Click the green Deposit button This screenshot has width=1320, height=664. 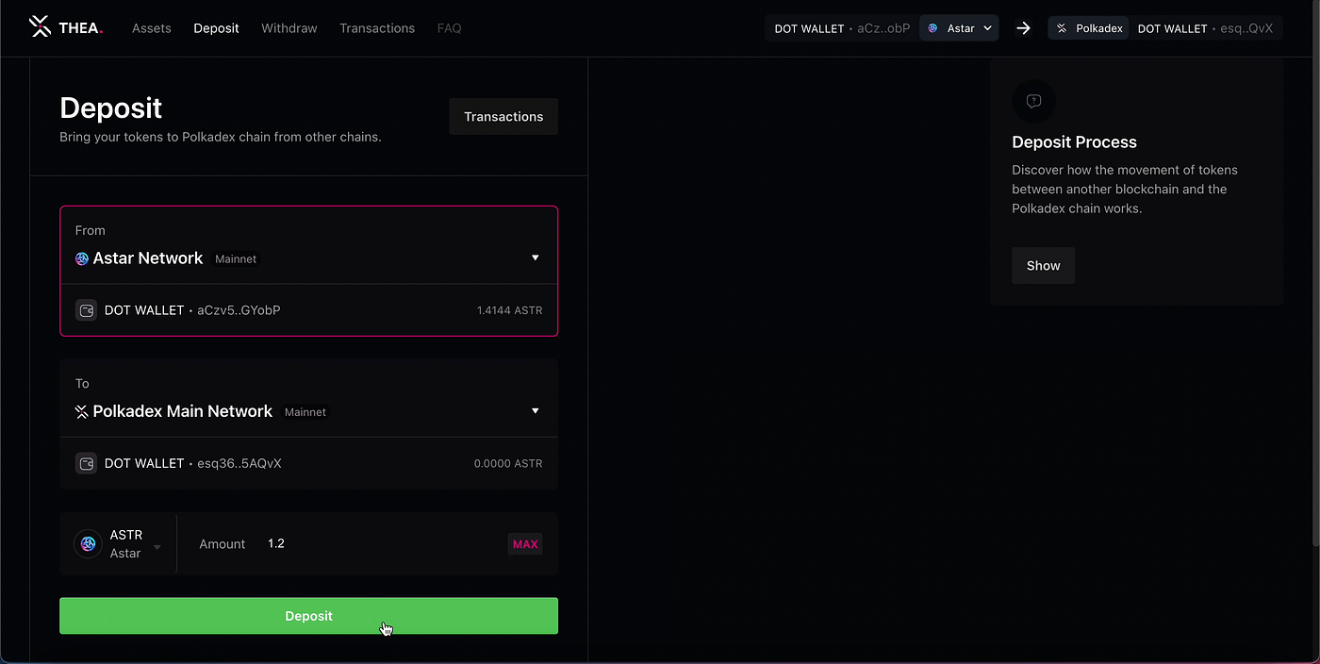click(308, 616)
